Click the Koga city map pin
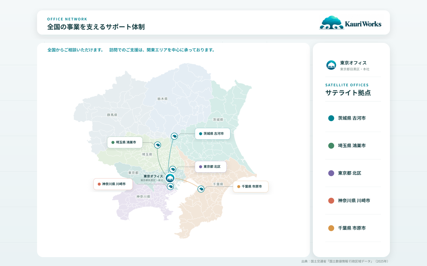The image size is (427, 266). (x=174, y=136)
